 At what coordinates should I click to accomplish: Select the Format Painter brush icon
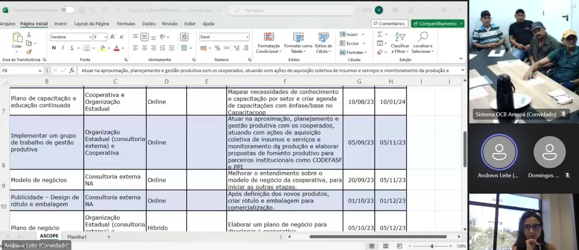click(x=29, y=52)
